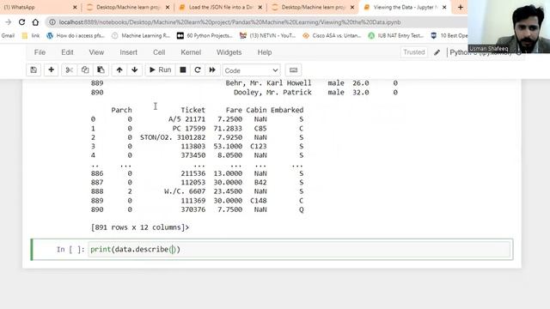Paste cells below icon

[101, 70]
